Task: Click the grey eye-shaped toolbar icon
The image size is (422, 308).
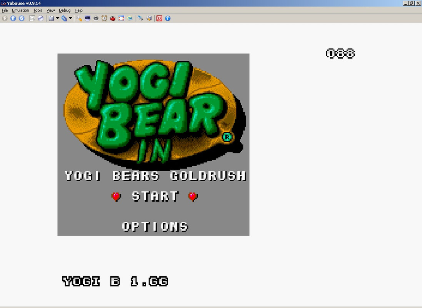Action: click(x=96, y=18)
